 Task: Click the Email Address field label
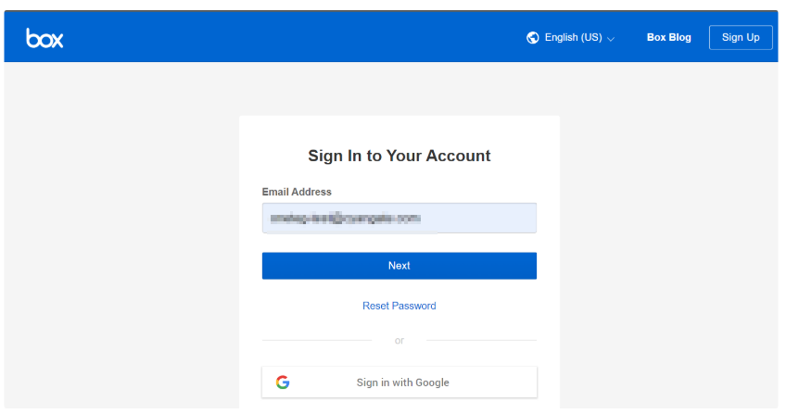click(297, 192)
